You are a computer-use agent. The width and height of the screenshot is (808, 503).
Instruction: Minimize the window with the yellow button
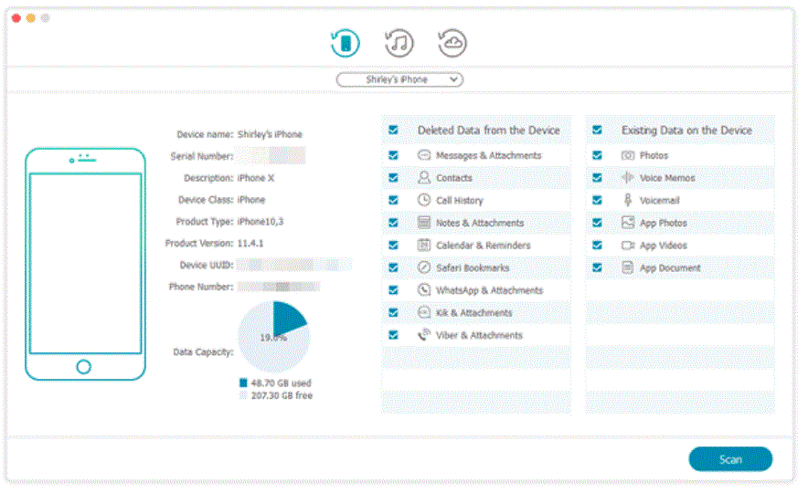click(x=30, y=18)
